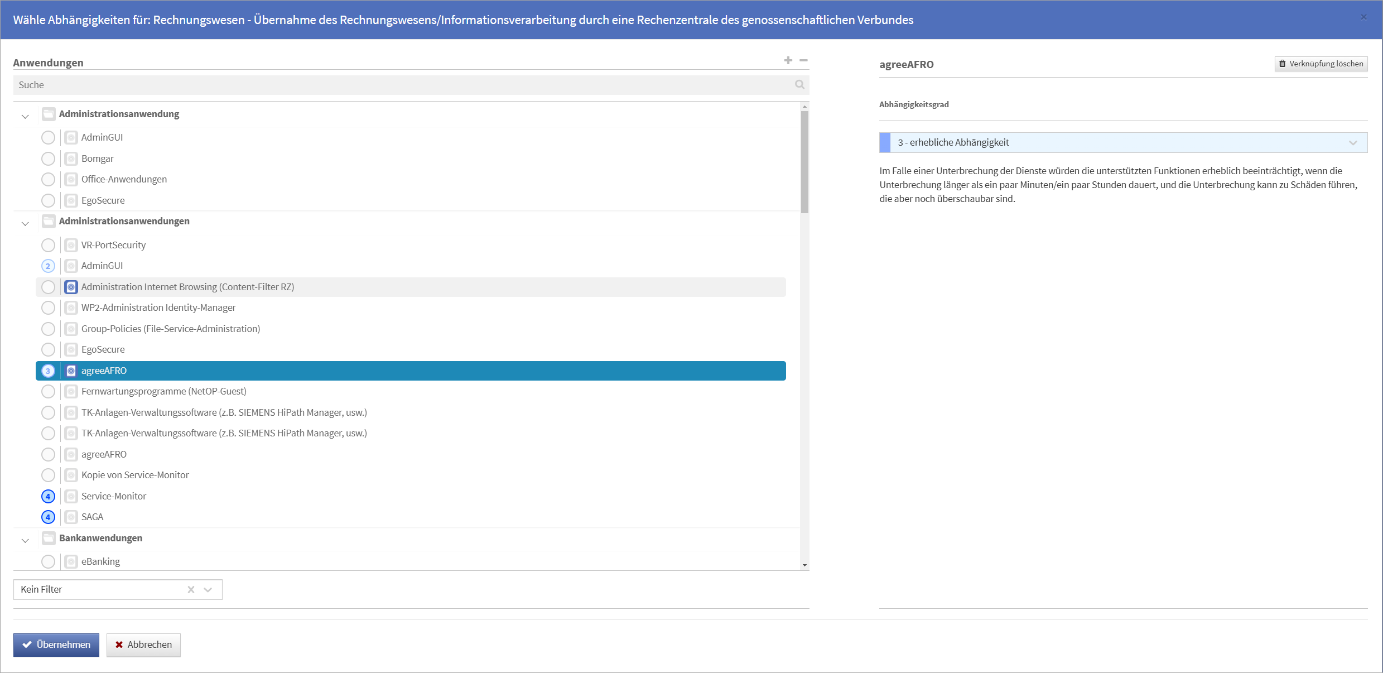
Task: Click application icon next to SAGA
Action: pyautogui.click(x=71, y=517)
